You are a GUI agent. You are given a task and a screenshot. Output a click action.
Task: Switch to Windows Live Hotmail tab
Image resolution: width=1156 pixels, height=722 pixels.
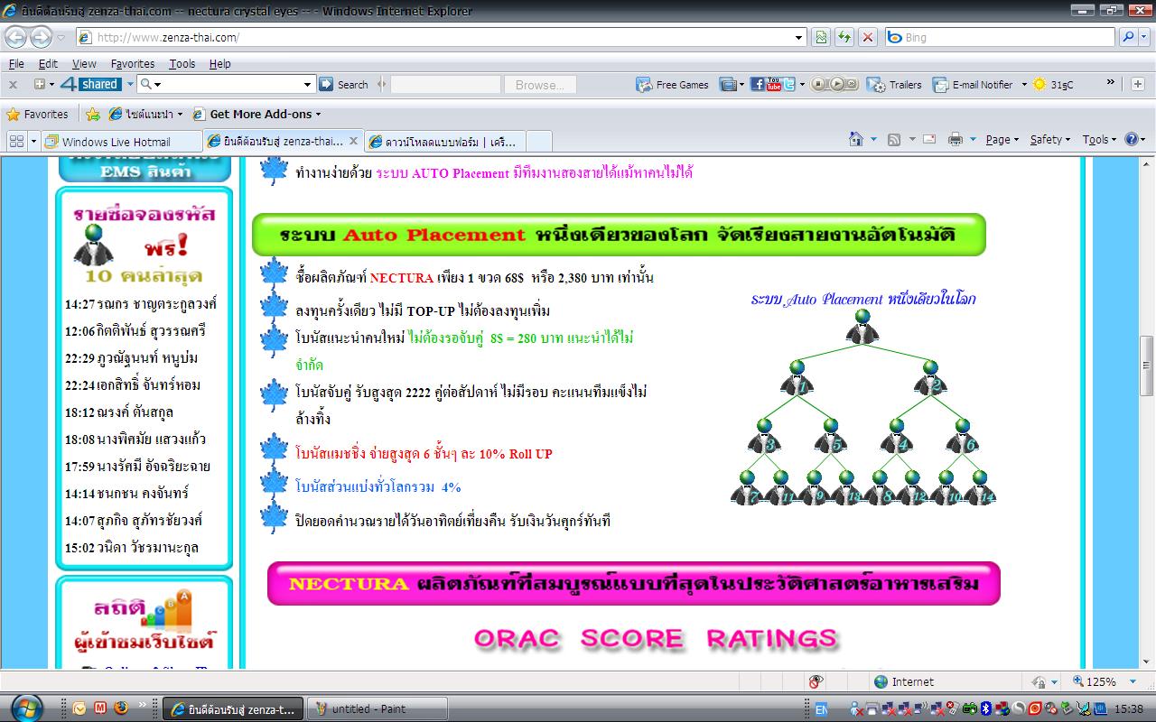tap(121, 141)
